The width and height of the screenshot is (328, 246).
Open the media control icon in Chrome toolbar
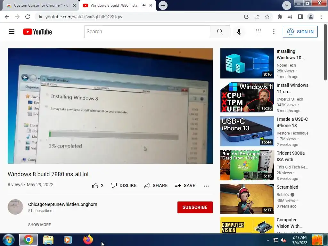click(290, 17)
